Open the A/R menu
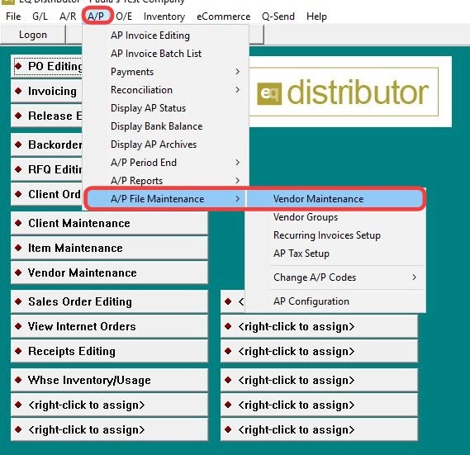This screenshot has width=470, height=455. (x=68, y=17)
